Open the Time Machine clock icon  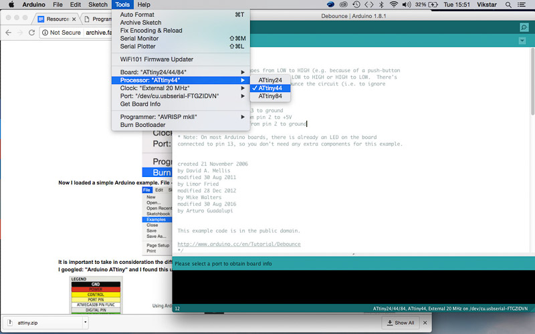point(356,5)
